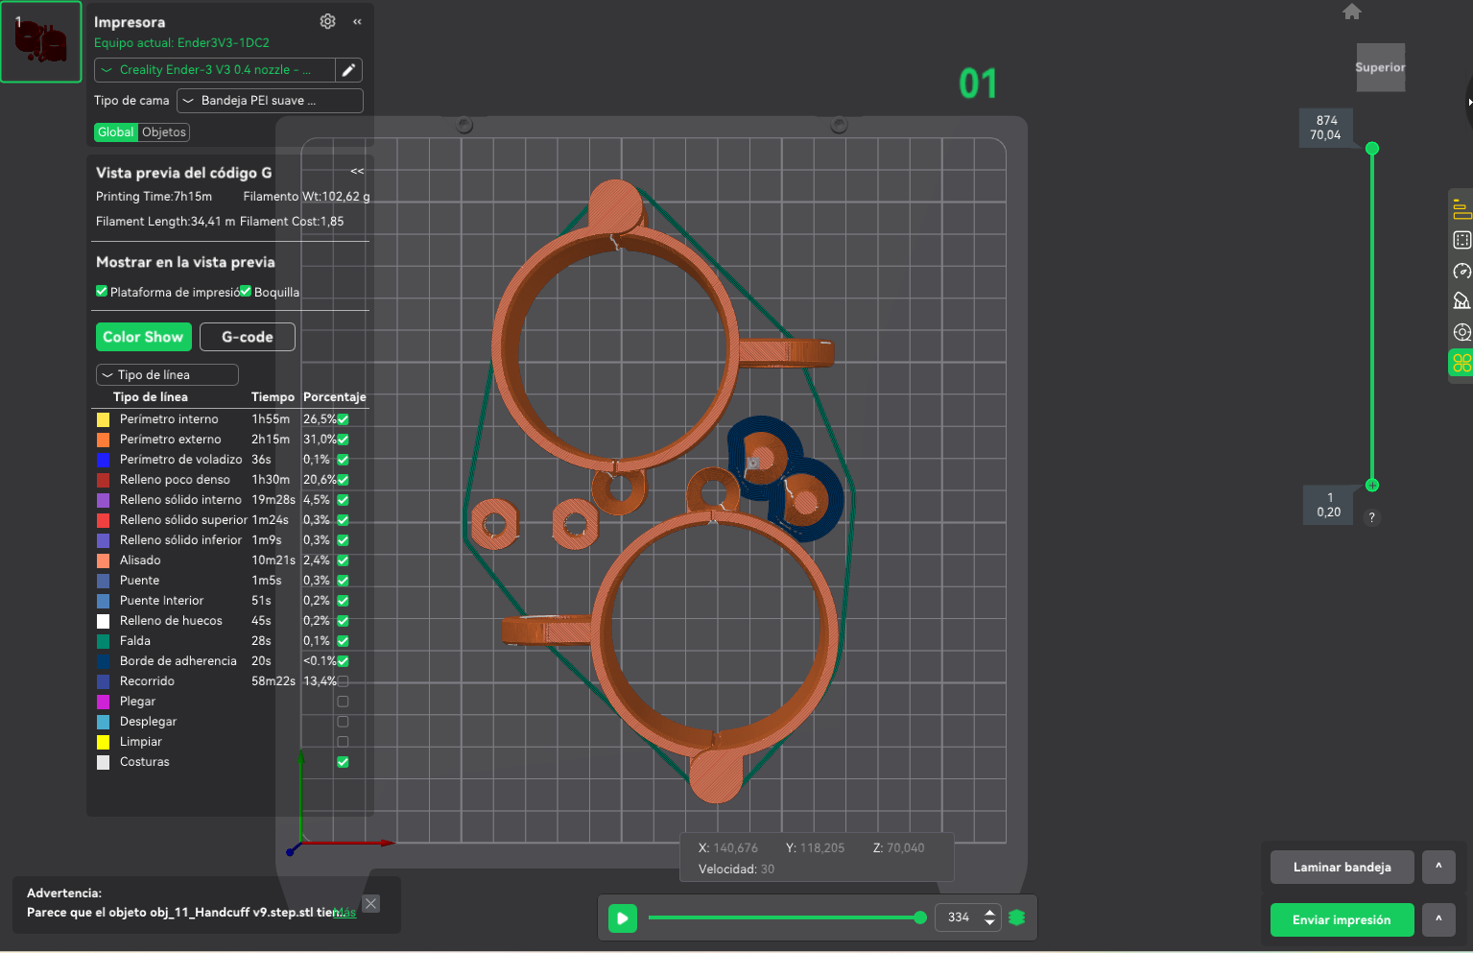Click the horizontal move progress slider handle
This screenshot has width=1473, height=953.
920,917
